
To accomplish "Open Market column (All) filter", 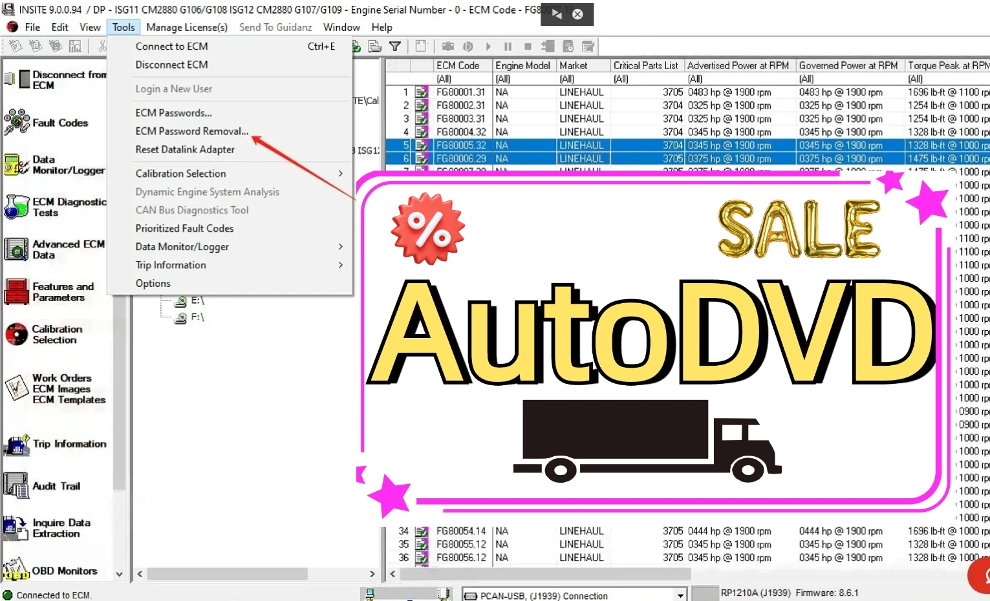I will point(583,79).
